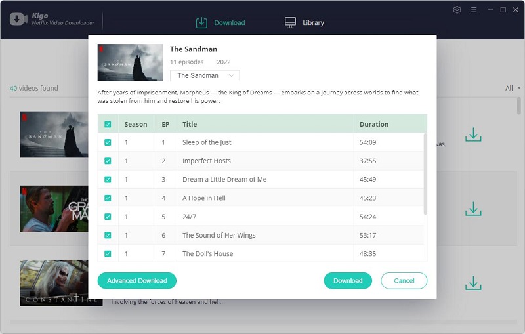
Task: Open The Sandman season dropdown
Action: (x=205, y=75)
